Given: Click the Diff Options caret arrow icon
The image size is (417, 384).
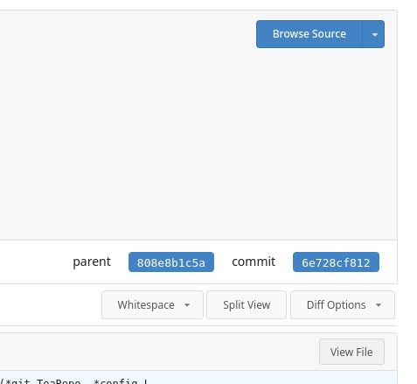Looking at the screenshot, I should pos(379,305).
